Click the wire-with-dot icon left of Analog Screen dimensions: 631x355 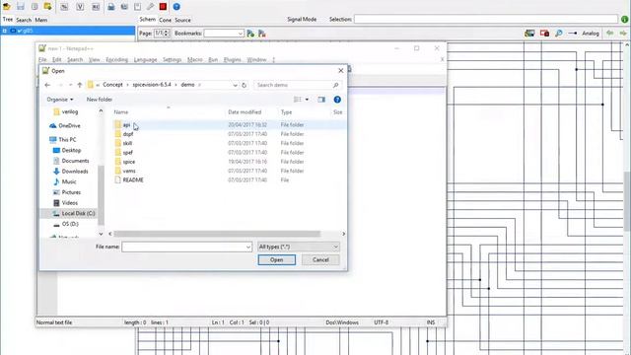point(573,34)
